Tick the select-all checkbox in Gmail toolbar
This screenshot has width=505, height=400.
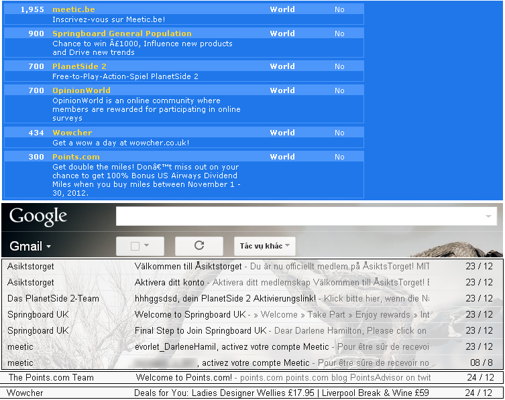135,246
